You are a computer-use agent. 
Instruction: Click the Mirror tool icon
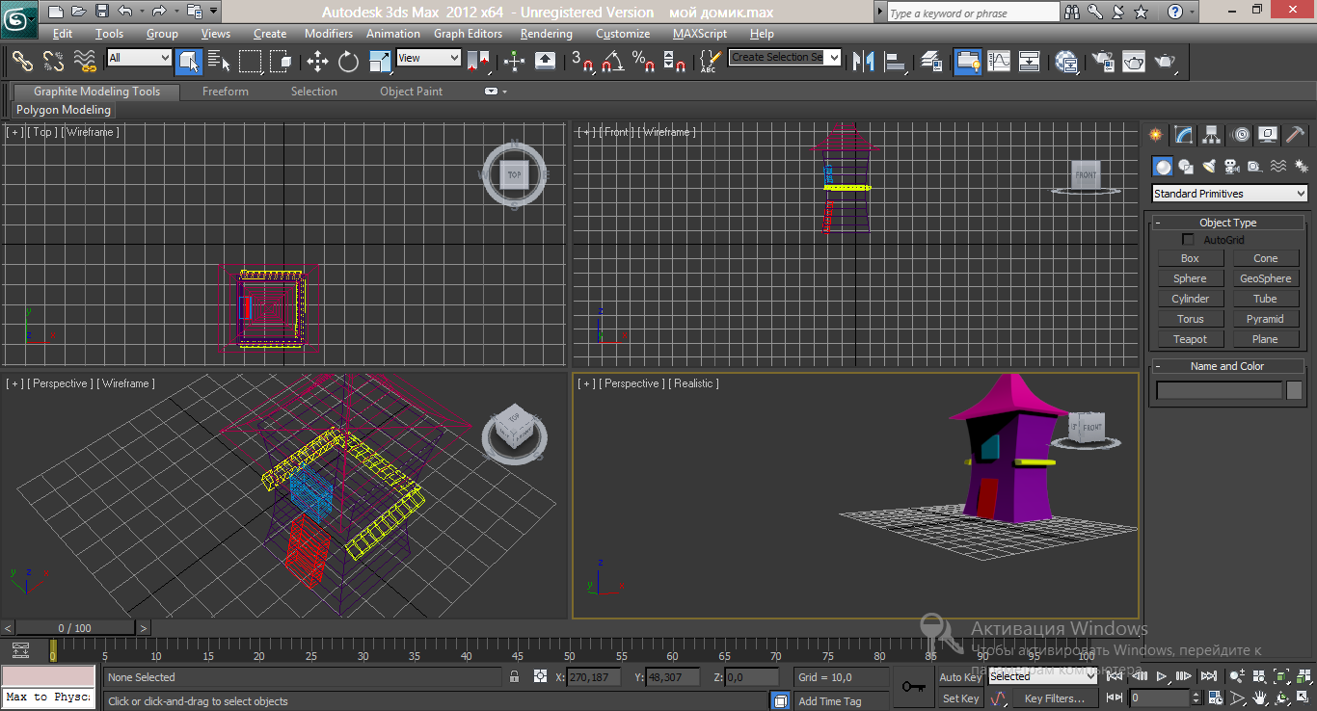pos(865,62)
